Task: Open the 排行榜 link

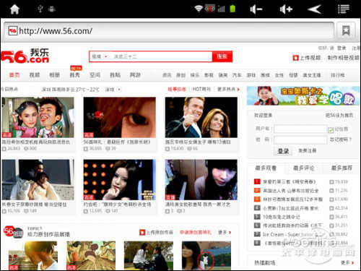Action: (337, 75)
